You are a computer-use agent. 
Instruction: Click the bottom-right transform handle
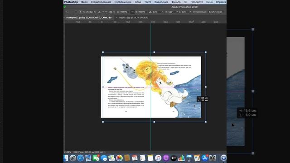pos(206,122)
